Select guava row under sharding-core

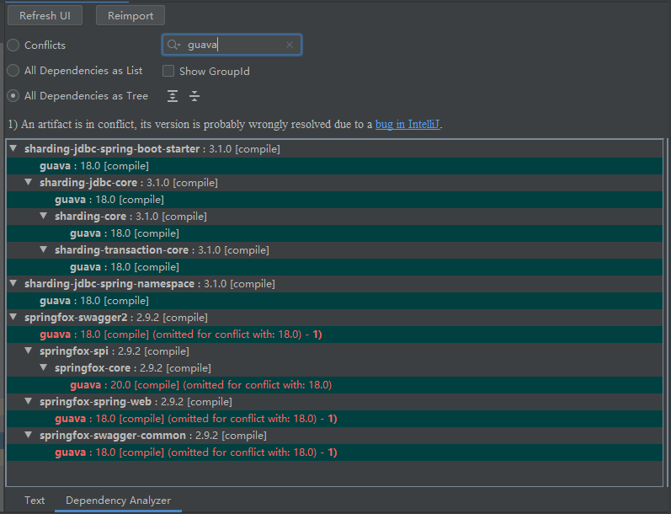pos(334,233)
